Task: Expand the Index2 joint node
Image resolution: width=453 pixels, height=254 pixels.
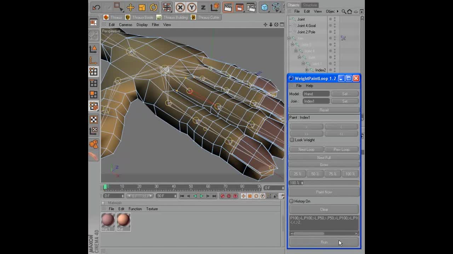Action: point(307,70)
